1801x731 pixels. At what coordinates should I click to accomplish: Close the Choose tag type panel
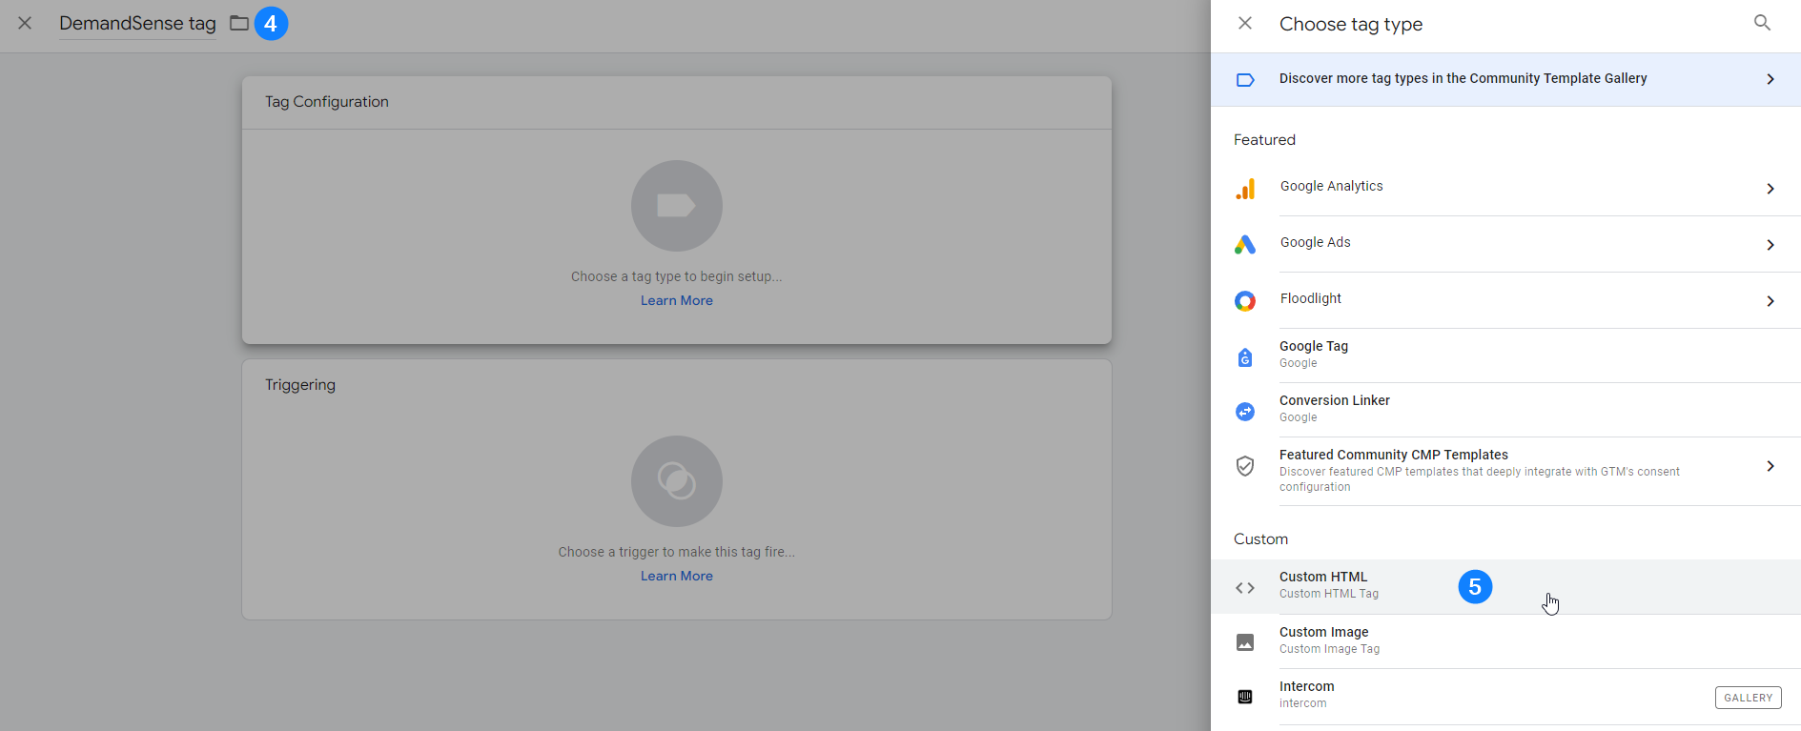pyautogui.click(x=1245, y=23)
